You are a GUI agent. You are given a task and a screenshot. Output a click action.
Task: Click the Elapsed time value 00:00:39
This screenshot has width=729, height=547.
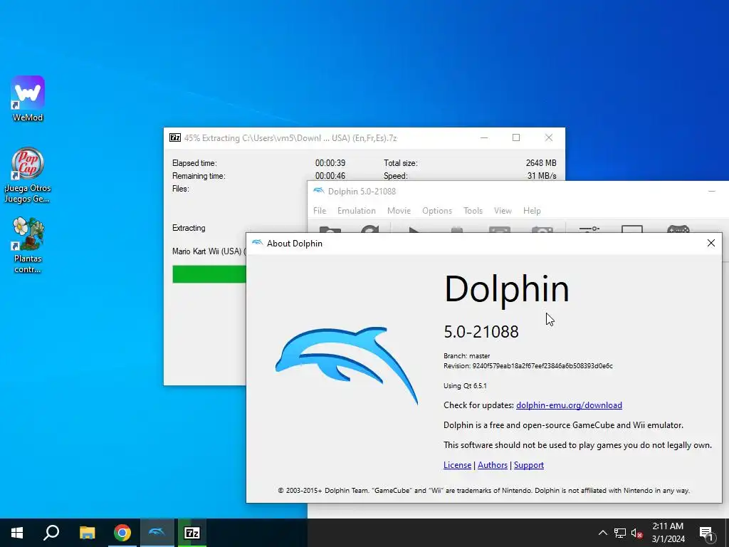(x=330, y=163)
